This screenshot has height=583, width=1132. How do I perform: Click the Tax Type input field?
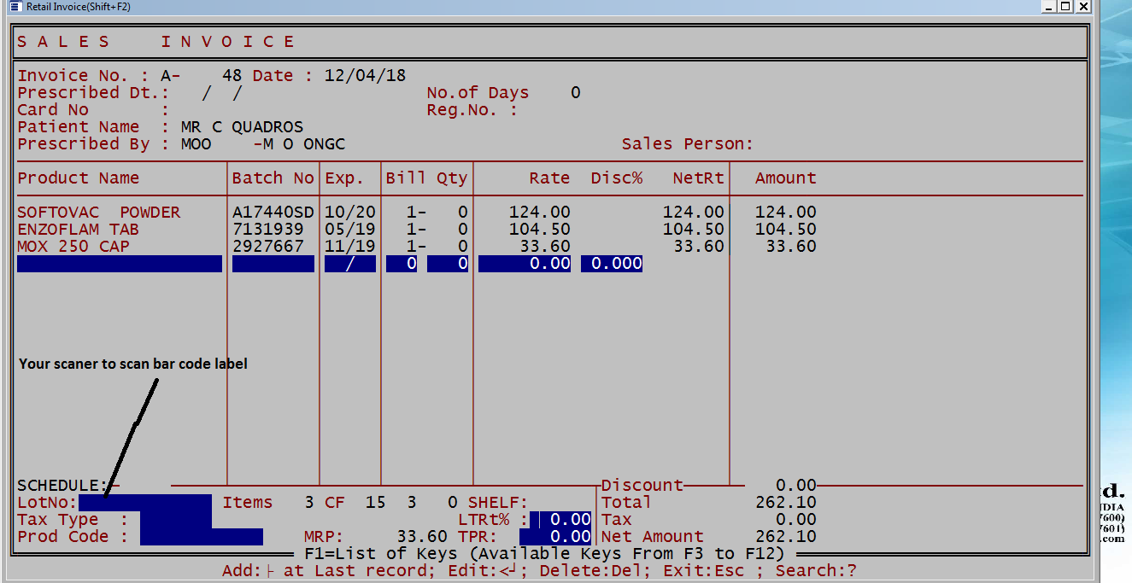[176, 520]
